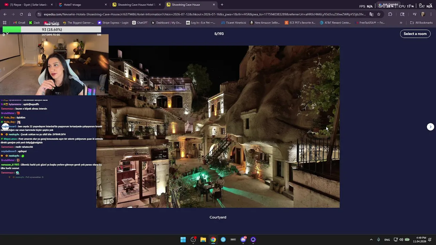Go back to the previous page
Viewport: 436px width, 245px height.
[5, 14]
